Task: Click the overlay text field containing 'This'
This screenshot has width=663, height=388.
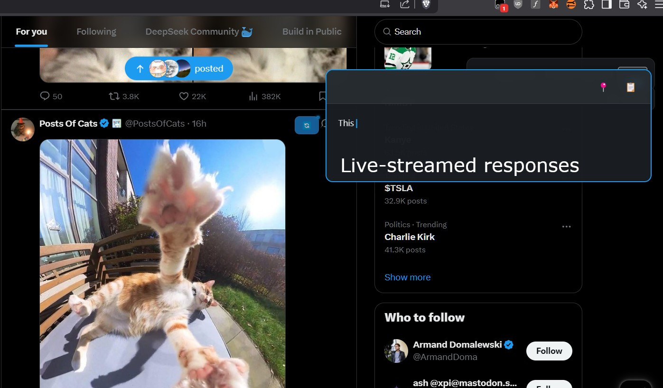Action: 489,123
